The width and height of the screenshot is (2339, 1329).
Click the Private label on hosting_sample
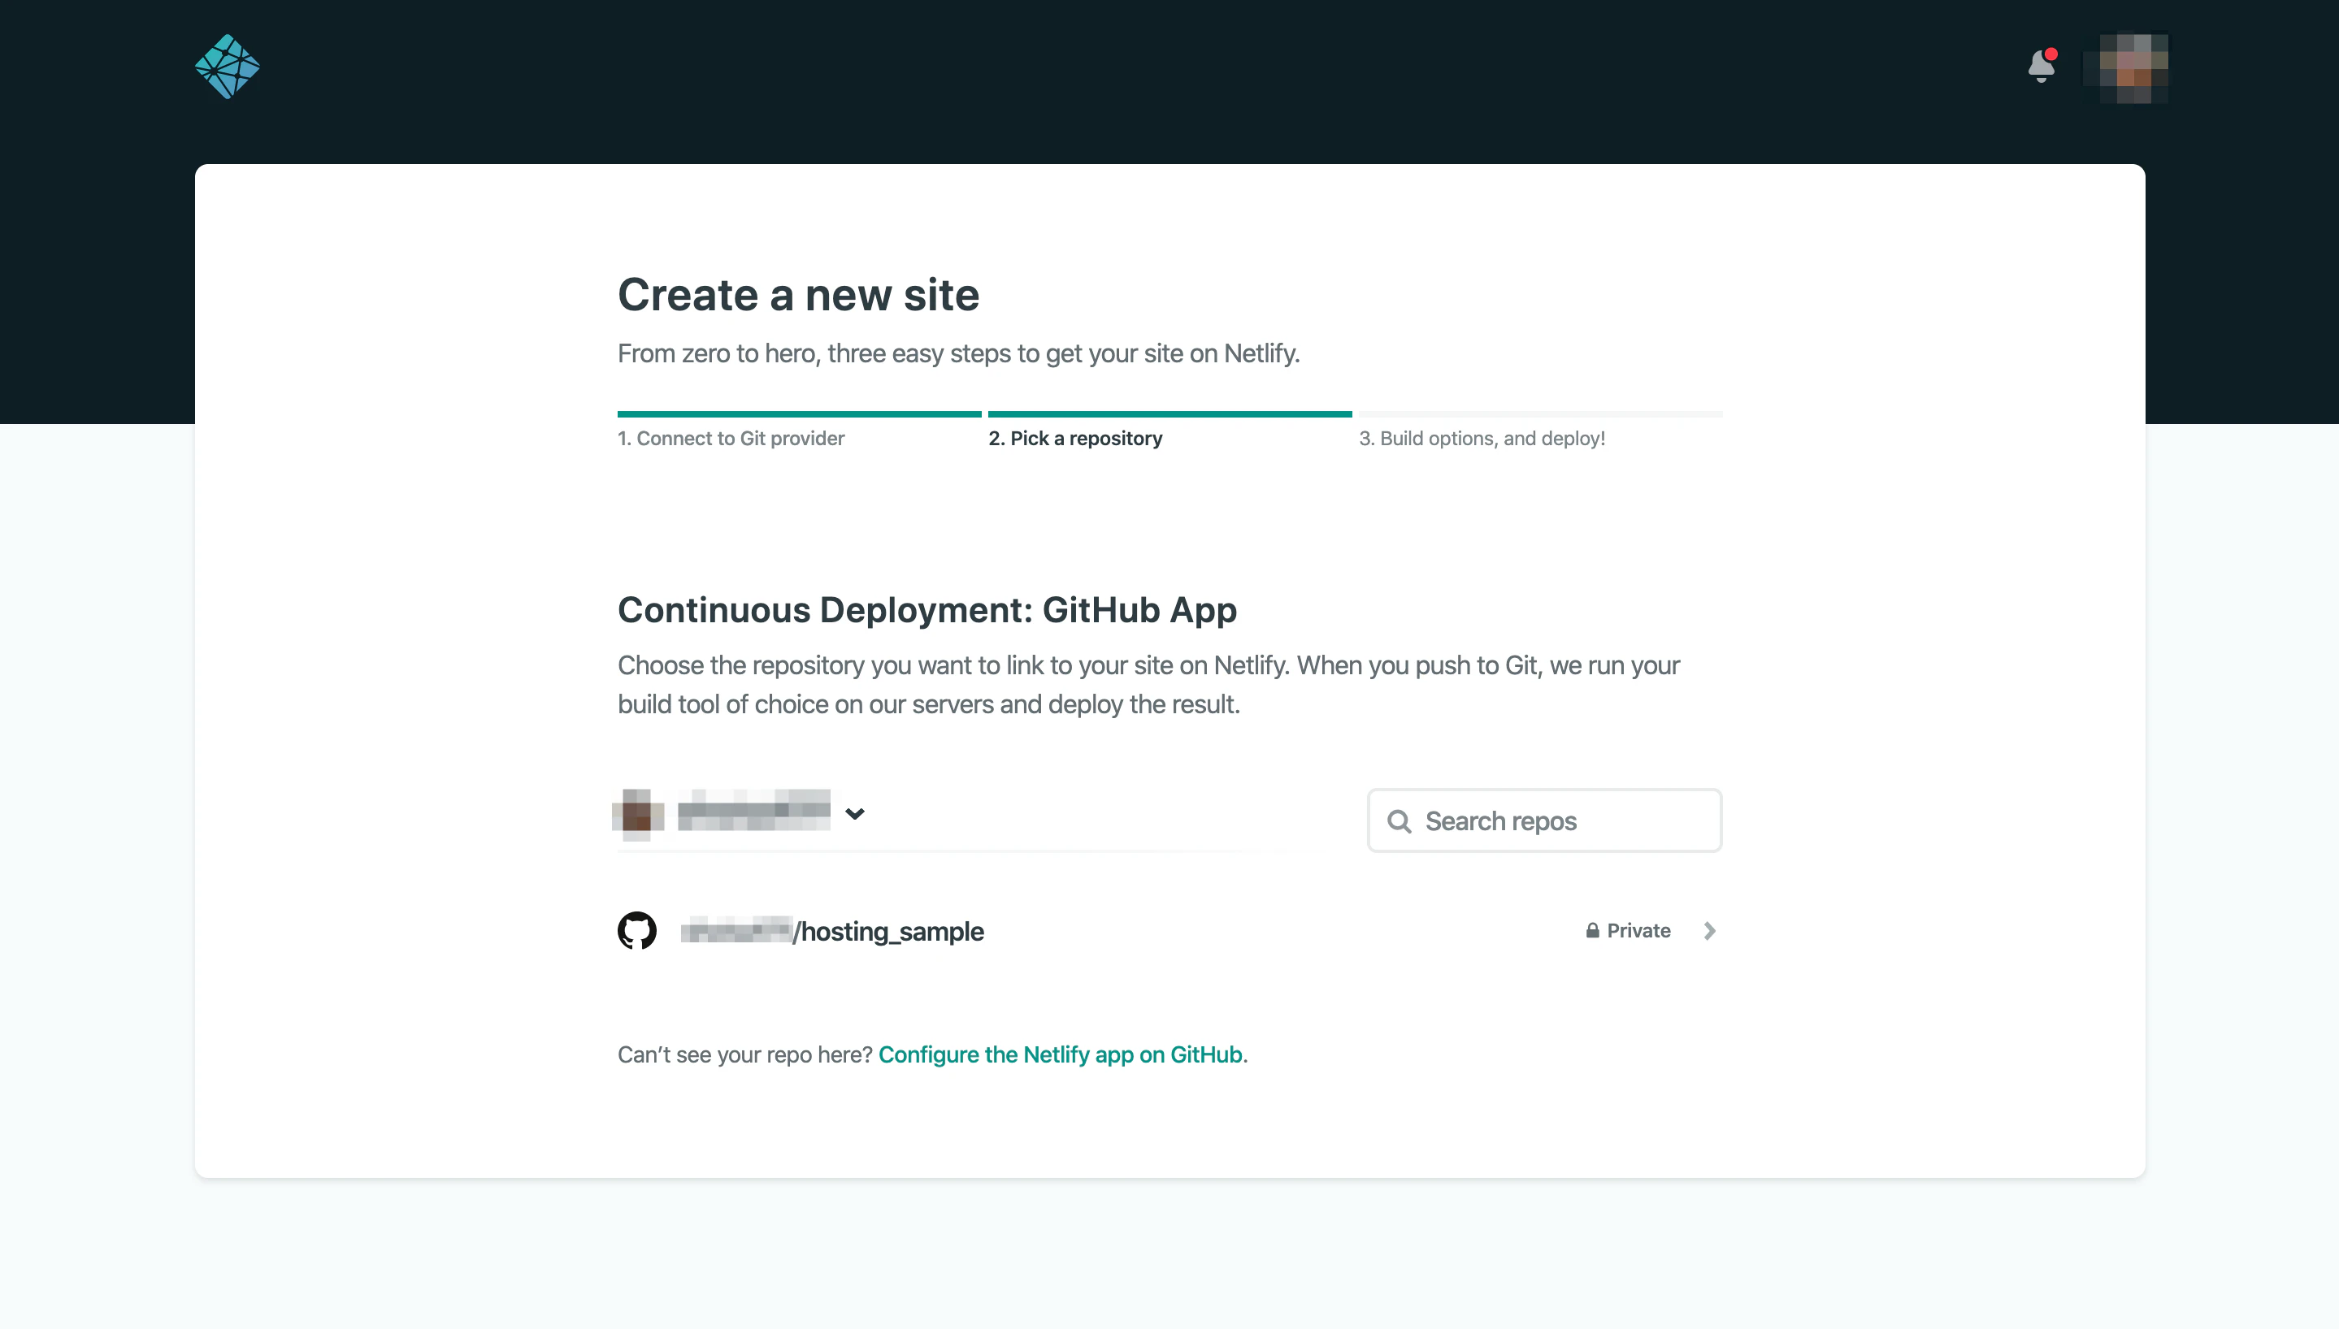click(1638, 930)
